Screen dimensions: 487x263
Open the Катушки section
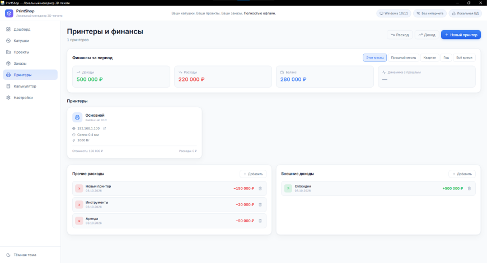pyautogui.click(x=30, y=41)
